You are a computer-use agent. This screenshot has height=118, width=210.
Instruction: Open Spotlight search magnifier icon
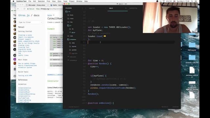192,1
